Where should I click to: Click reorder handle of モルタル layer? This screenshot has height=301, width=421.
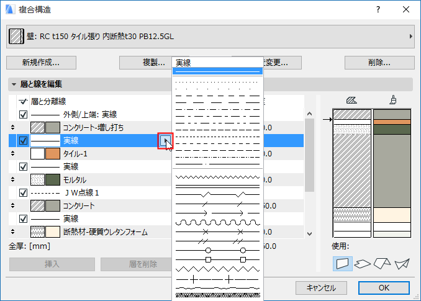[x=12, y=179]
